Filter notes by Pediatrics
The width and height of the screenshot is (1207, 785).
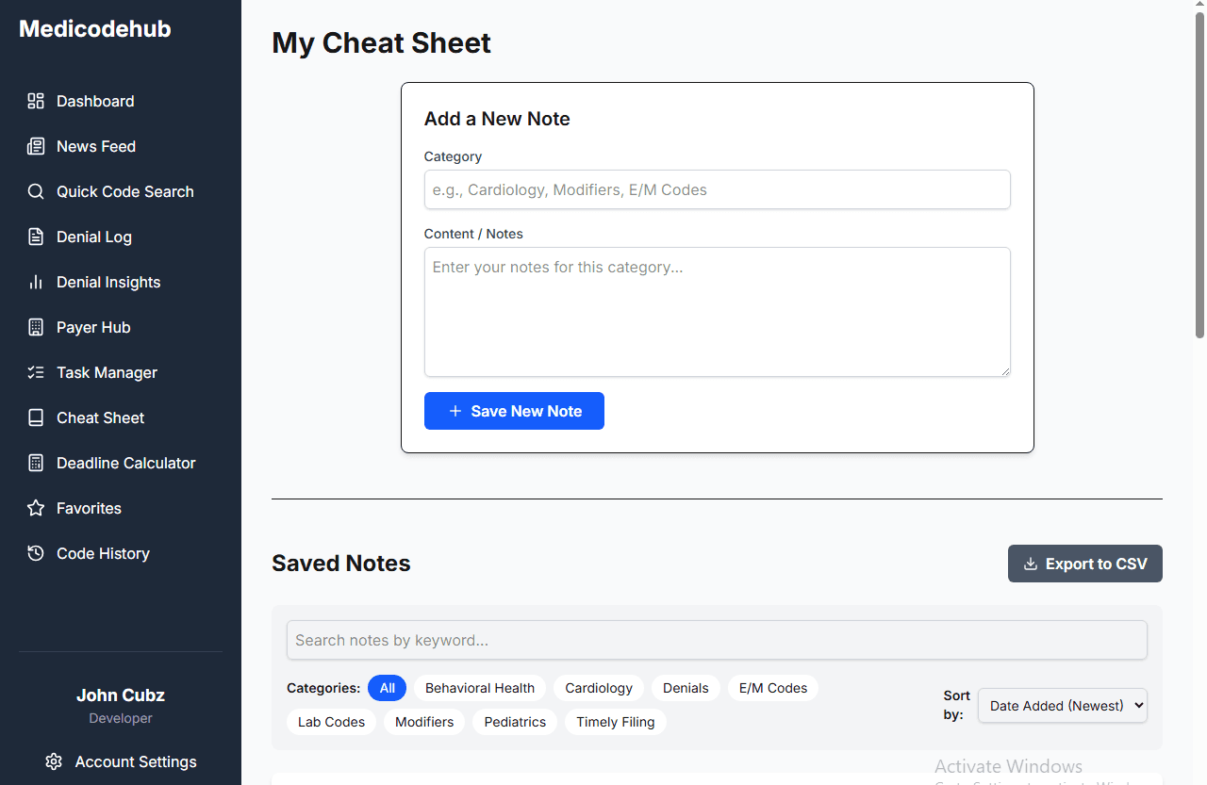[515, 722]
